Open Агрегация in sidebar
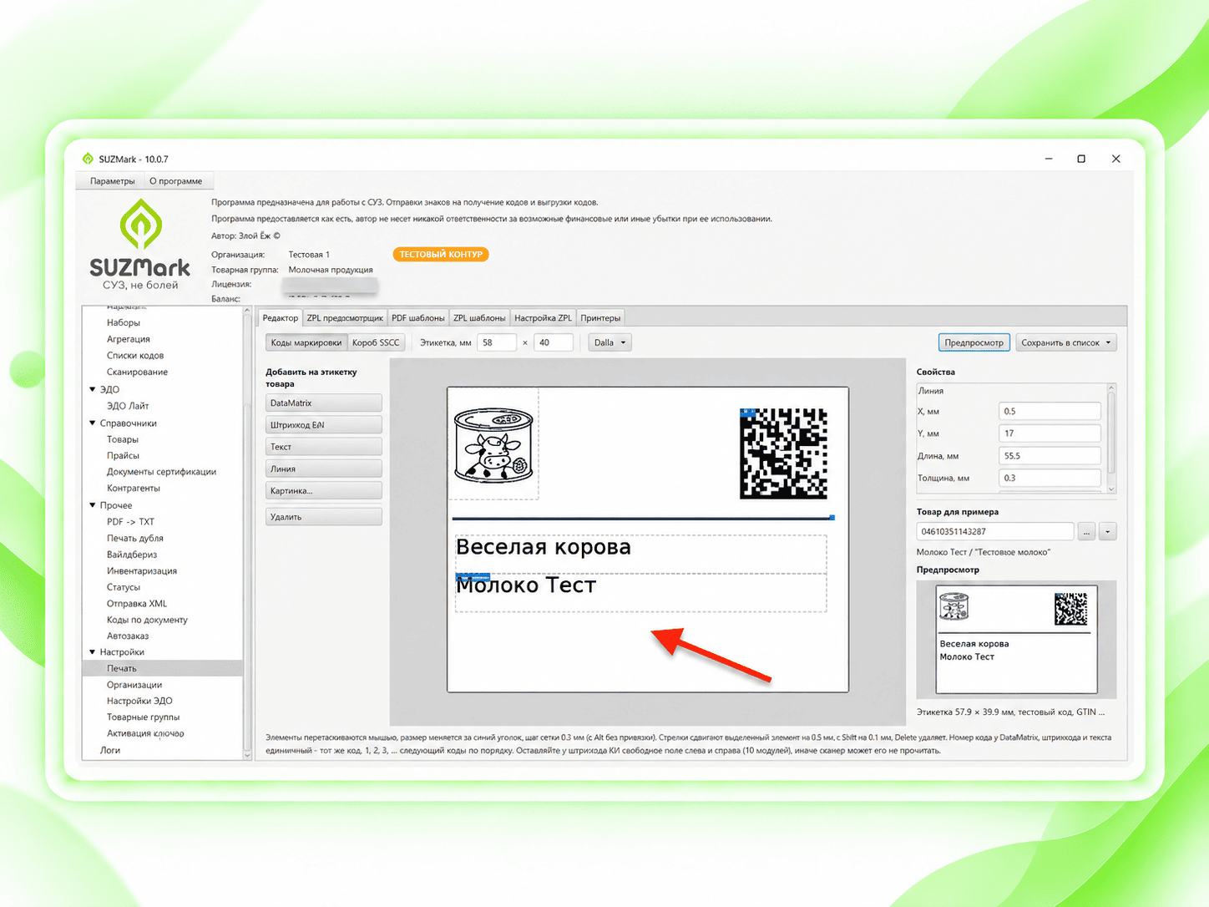Screen dimensions: 1209x907 click(129, 339)
